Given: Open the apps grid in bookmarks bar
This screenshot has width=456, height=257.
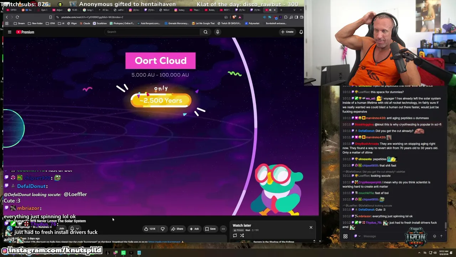Looking at the screenshot, I should (x=6, y=24).
